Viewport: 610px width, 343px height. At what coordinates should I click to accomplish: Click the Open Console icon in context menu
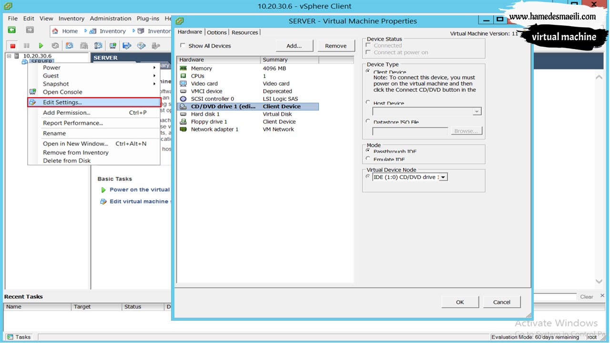tap(33, 92)
